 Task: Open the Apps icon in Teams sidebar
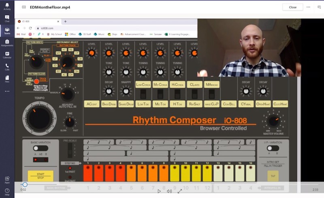coord(7,179)
